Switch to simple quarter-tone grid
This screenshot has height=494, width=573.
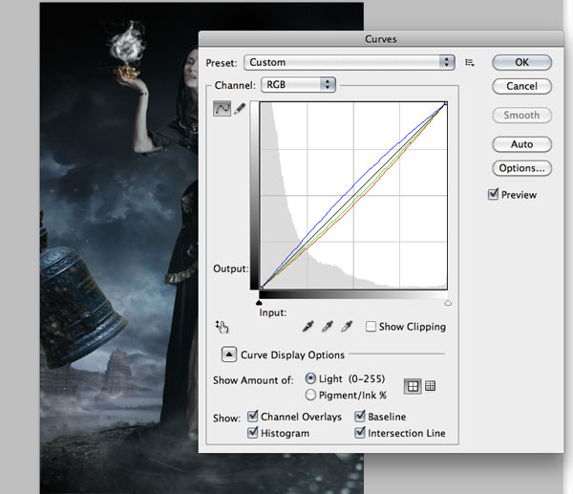(412, 386)
